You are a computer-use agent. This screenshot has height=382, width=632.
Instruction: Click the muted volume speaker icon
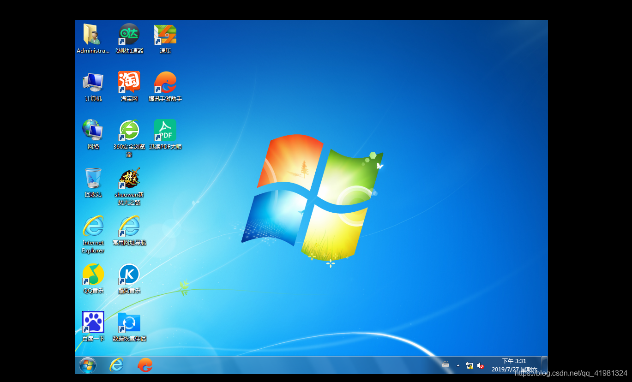[x=481, y=365]
